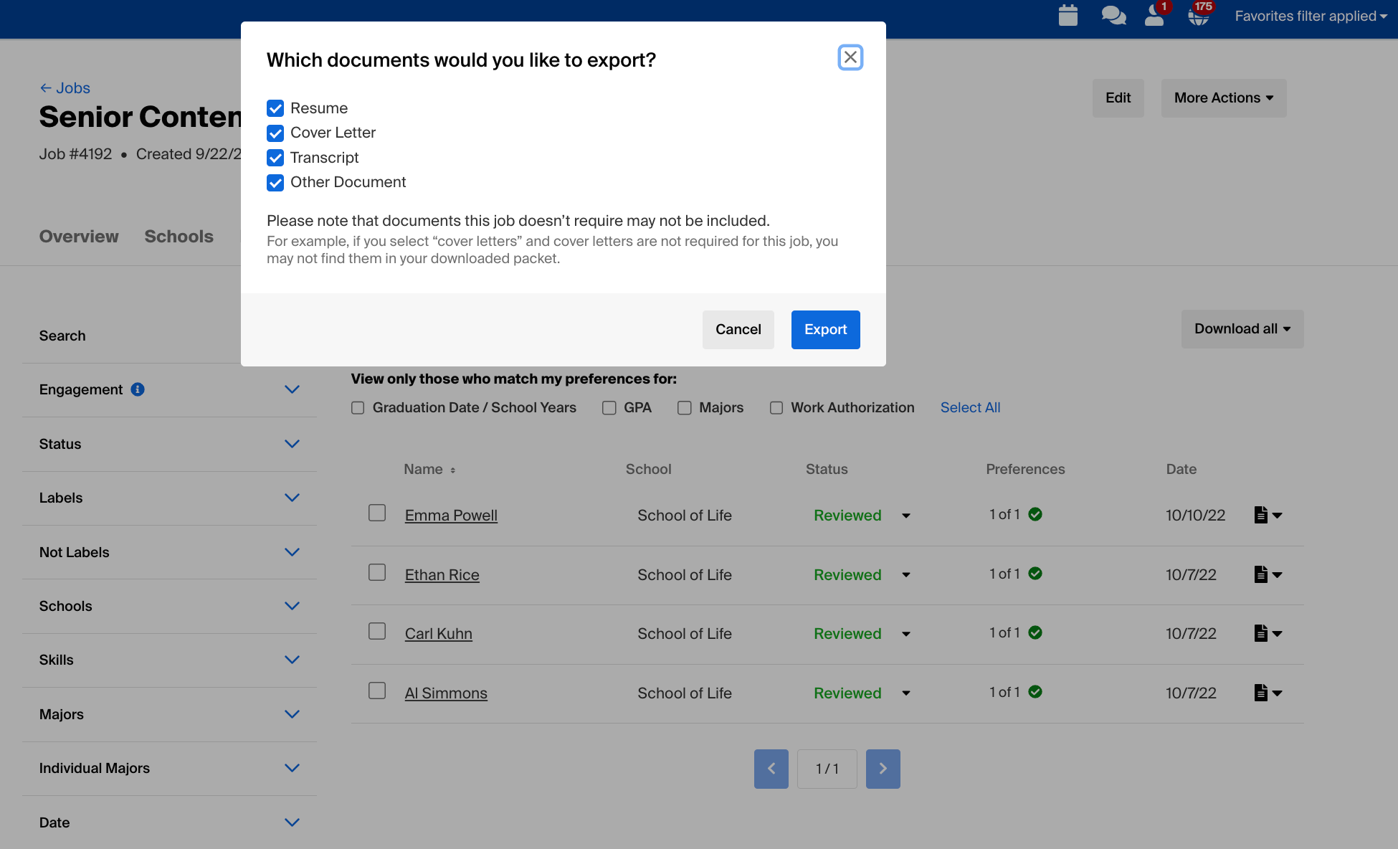This screenshot has width=1398, height=849.
Task: Click the Engagement info icon
Action: pyautogui.click(x=137, y=389)
